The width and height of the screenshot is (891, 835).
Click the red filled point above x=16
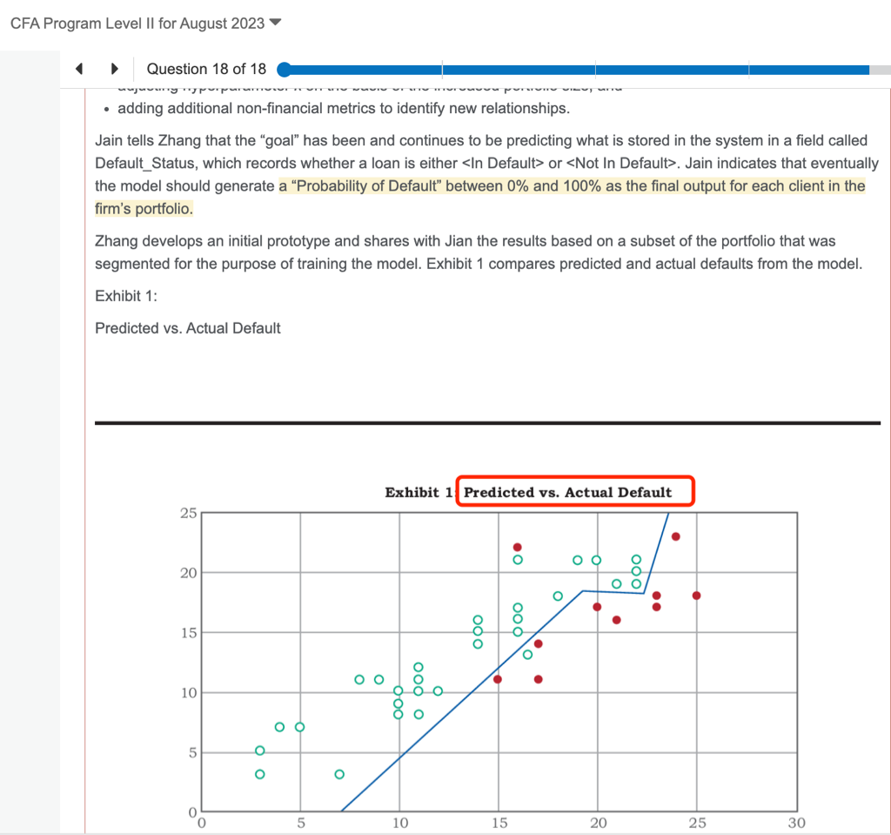tap(518, 547)
